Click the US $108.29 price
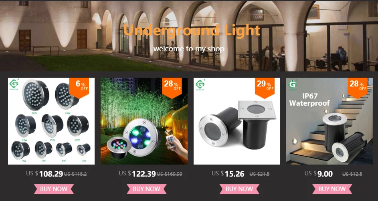 (44, 173)
